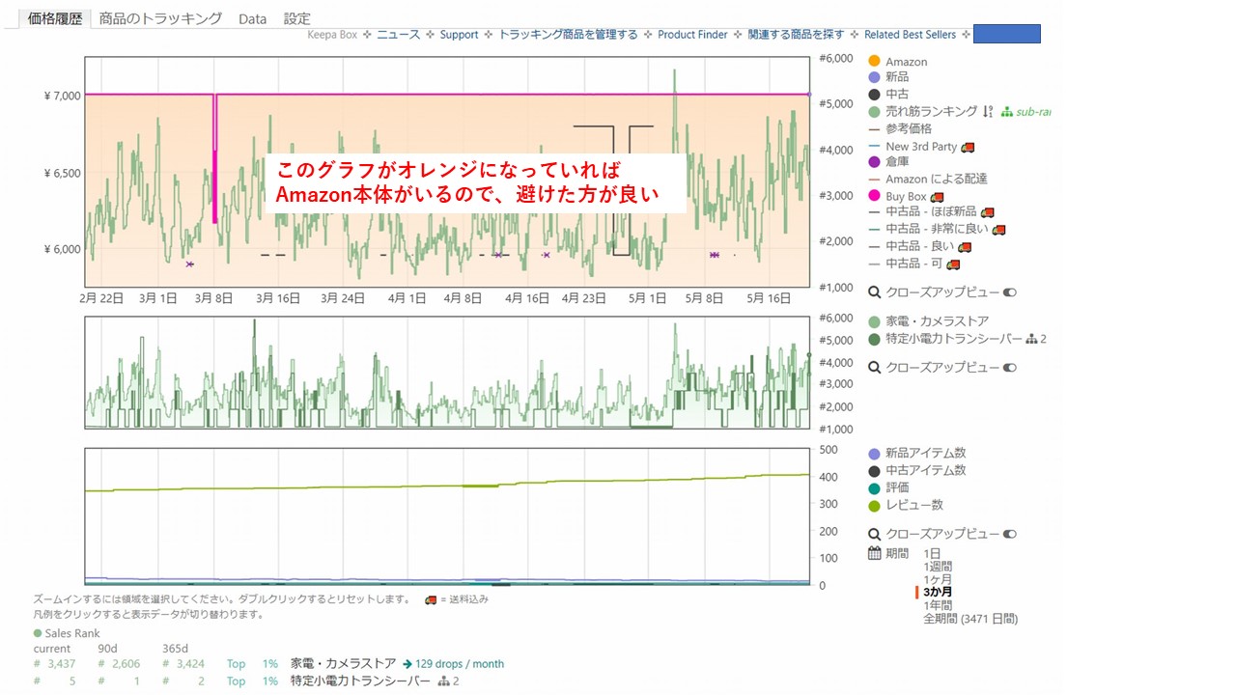Screen dimensions: 1236x695
Task: Select the 3か月 period
Action: tap(939, 592)
